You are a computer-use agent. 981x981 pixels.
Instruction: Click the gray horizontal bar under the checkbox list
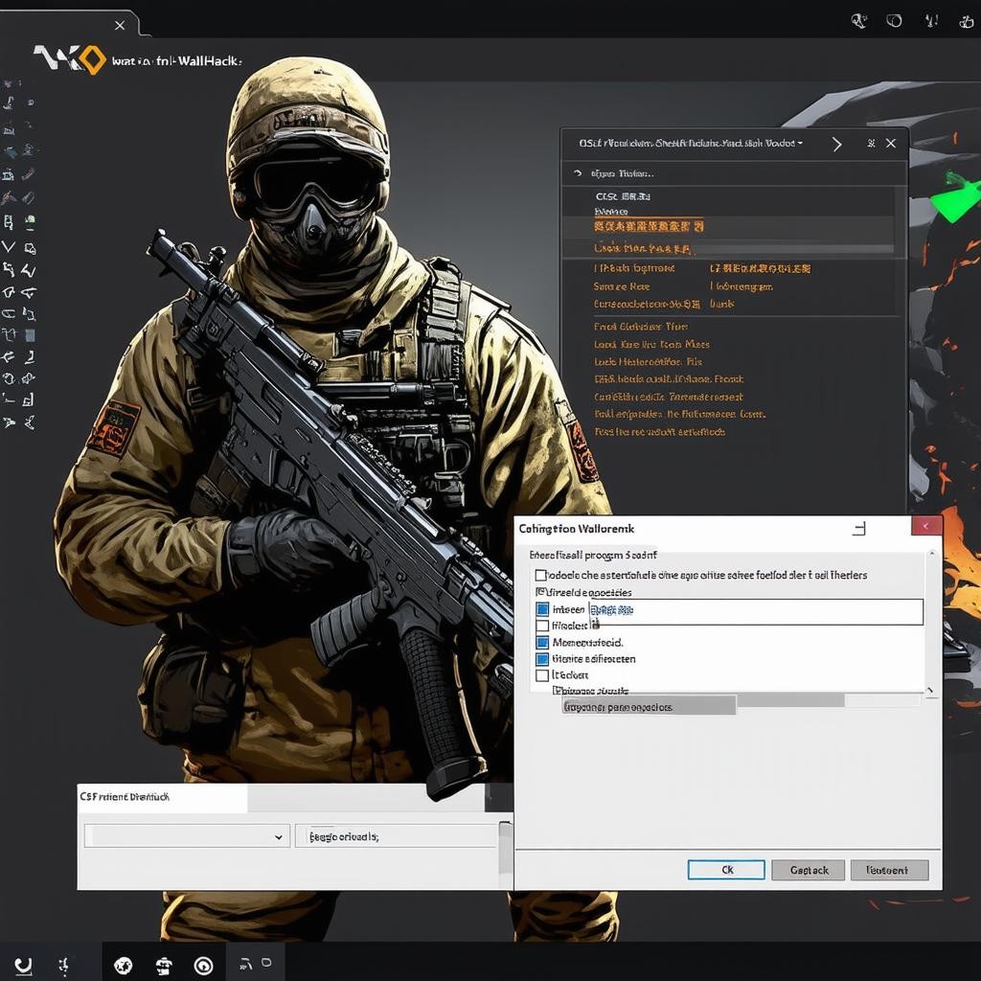click(x=648, y=706)
